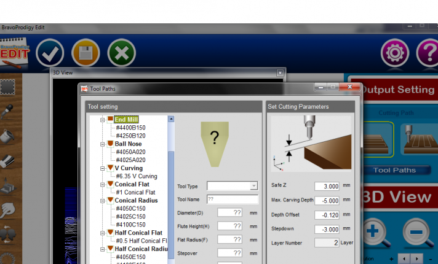Viewport: 438px width, 264px height.
Task: Click the Max. Carving Depth field
Action: [x=327, y=201]
